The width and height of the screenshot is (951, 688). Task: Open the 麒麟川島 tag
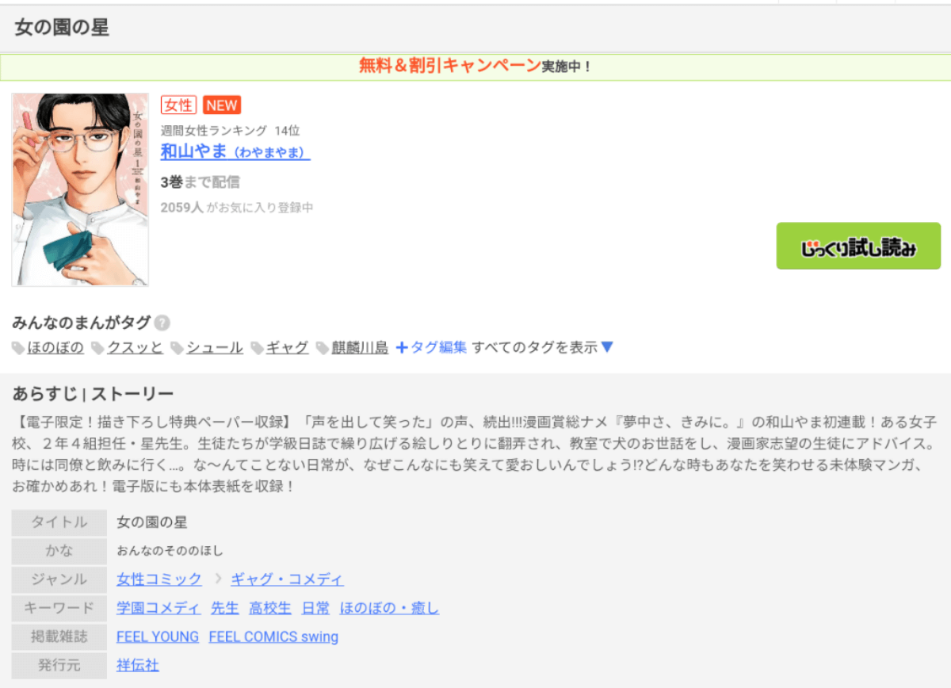pos(360,347)
